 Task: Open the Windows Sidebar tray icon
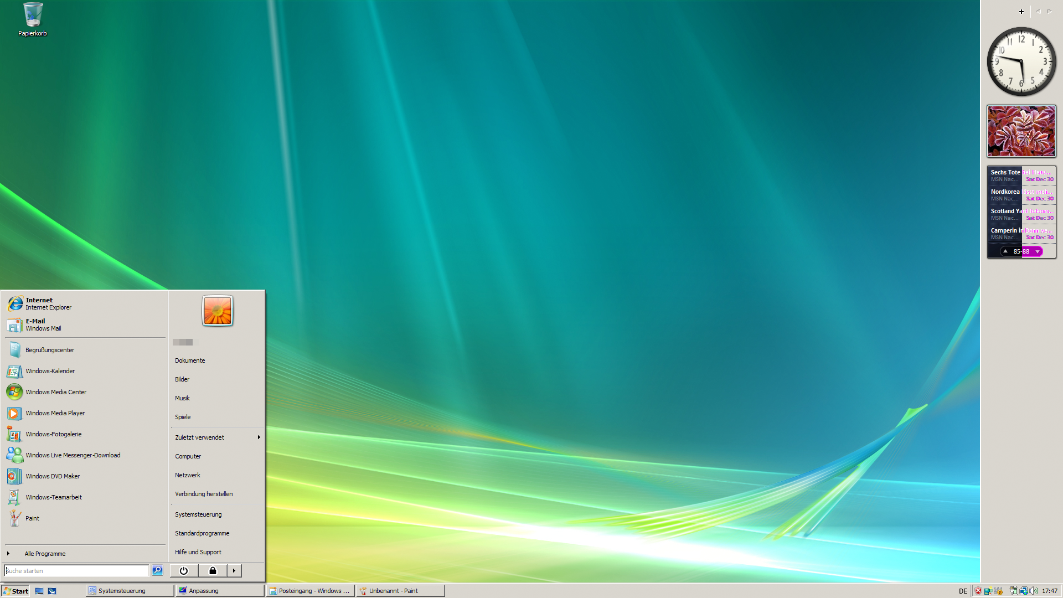pos(988,591)
